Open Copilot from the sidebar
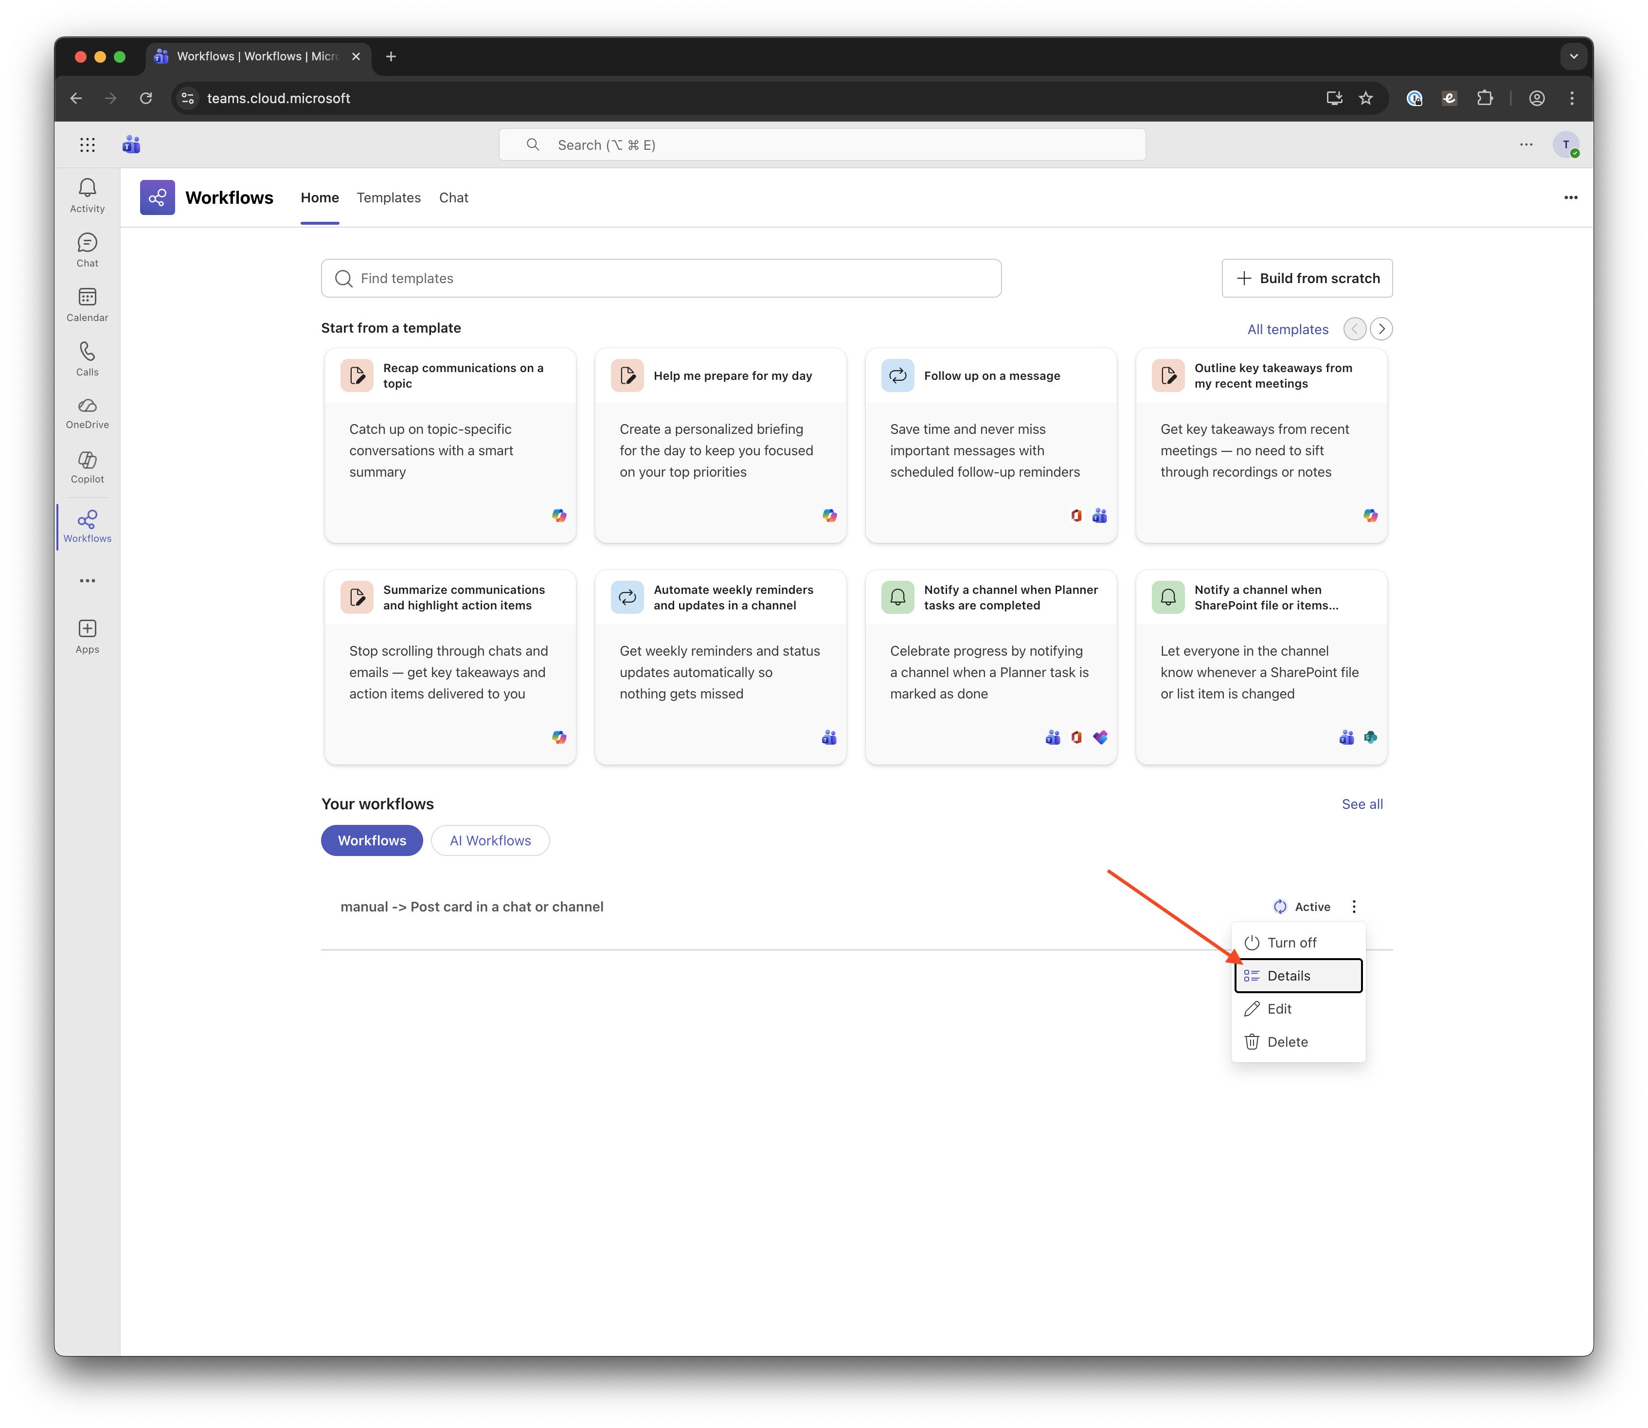The width and height of the screenshot is (1648, 1428). (x=87, y=467)
